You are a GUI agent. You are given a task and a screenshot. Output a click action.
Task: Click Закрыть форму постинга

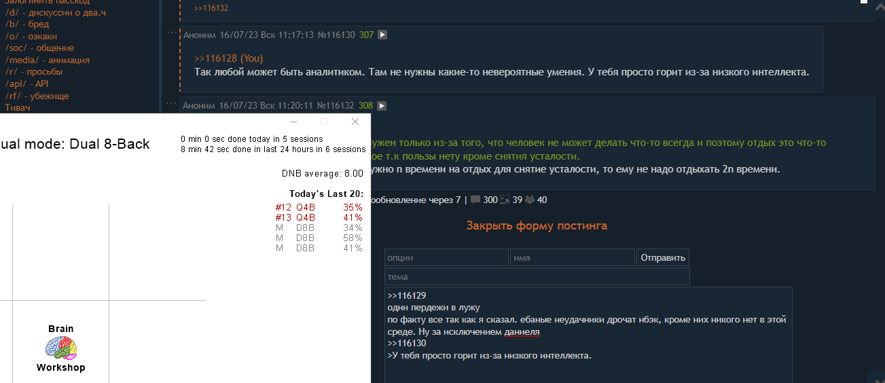click(x=537, y=225)
